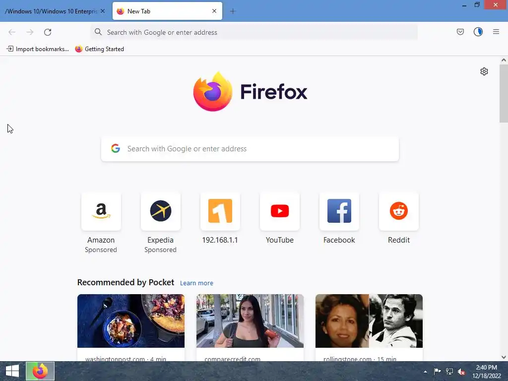Close the Windows 10 Enterprise tab
Image resolution: width=508 pixels, height=381 pixels.
point(103,11)
